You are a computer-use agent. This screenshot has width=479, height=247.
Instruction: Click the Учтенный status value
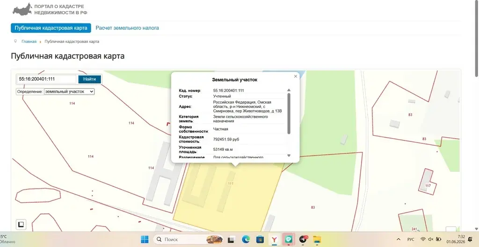(222, 96)
